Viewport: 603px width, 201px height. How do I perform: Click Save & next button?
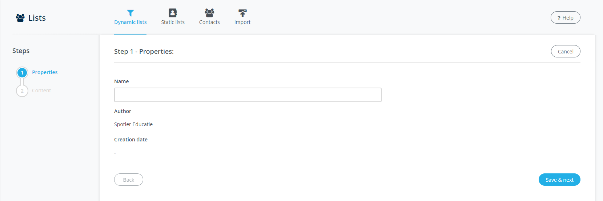559,180
